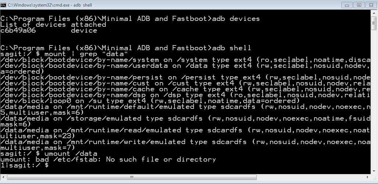Click the final "1|sagit:/ $" prompt
This screenshot has width=378, height=184.
click(x=24, y=165)
